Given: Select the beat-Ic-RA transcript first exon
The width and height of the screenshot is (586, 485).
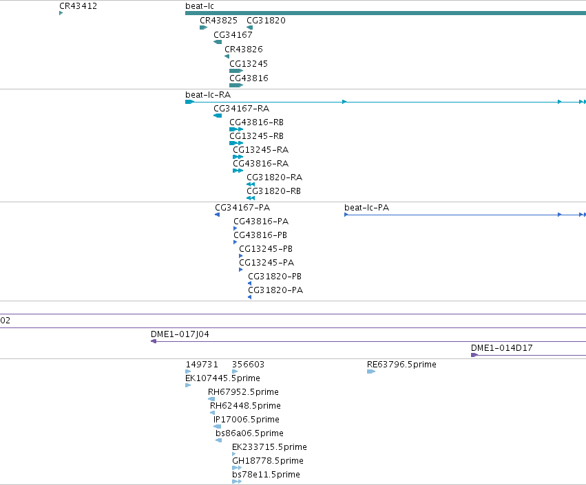Looking at the screenshot, I should (190, 102).
